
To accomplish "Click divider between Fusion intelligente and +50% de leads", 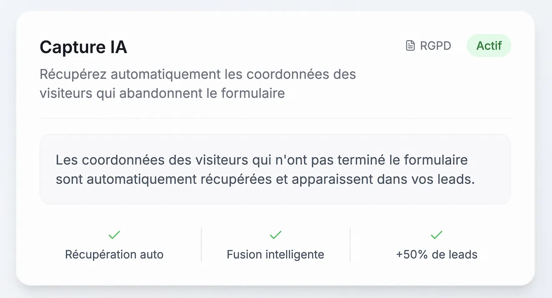I will click(x=350, y=245).
